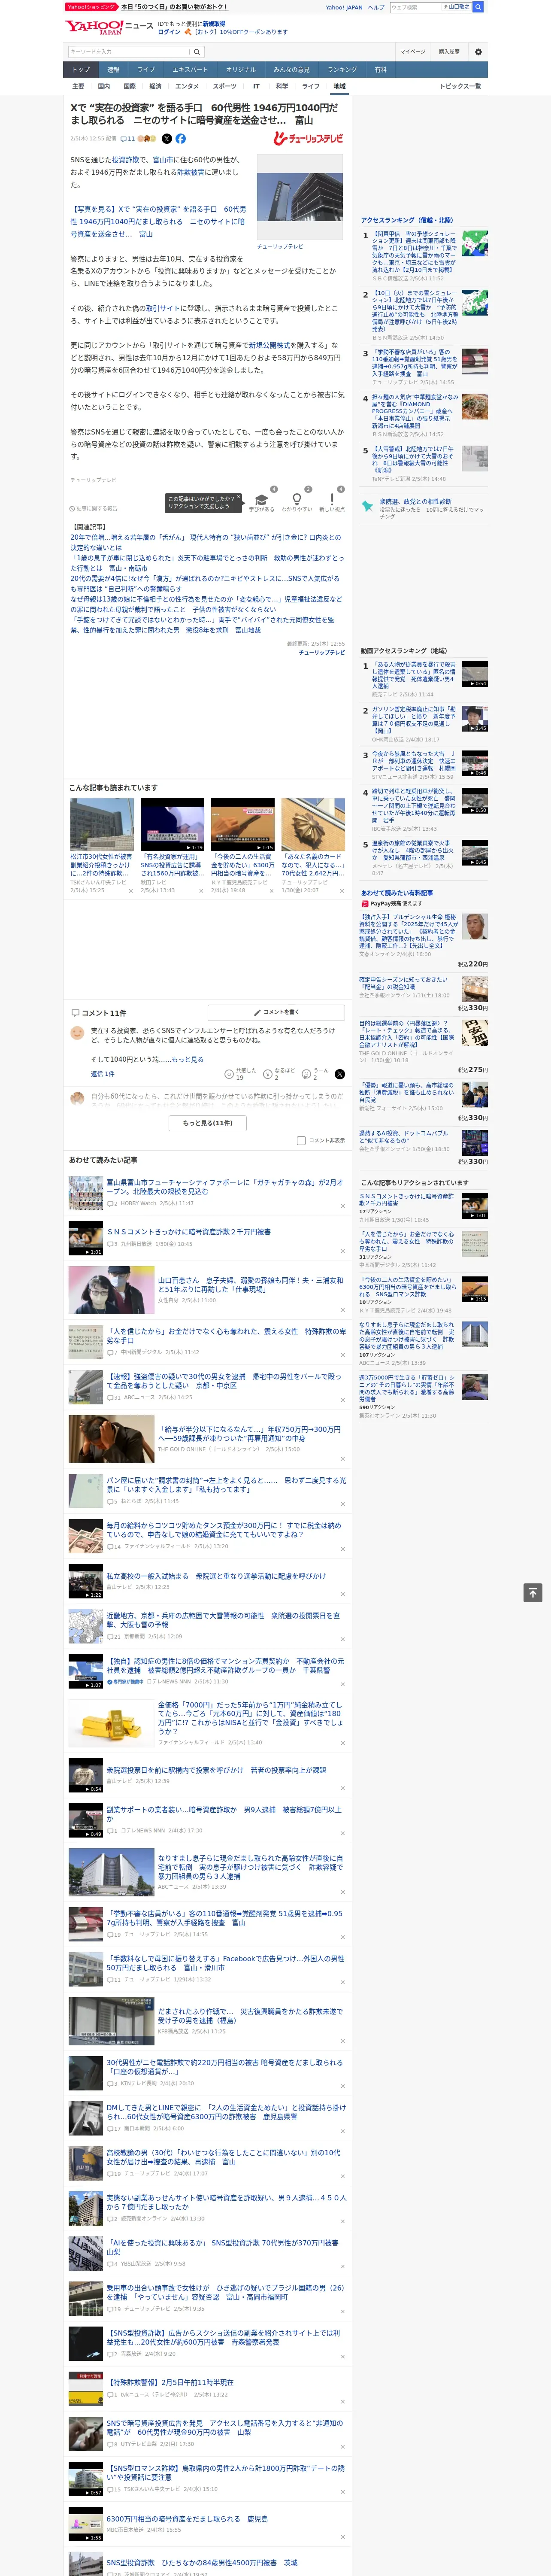The image size is (551, 2576).
Task: Expand first comment with もっと見る
Action: 187,1059
